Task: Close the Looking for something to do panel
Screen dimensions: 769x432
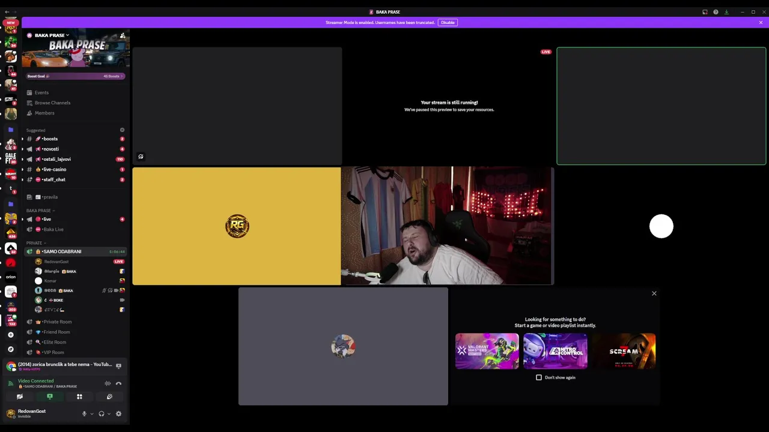Action: click(654, 293)
